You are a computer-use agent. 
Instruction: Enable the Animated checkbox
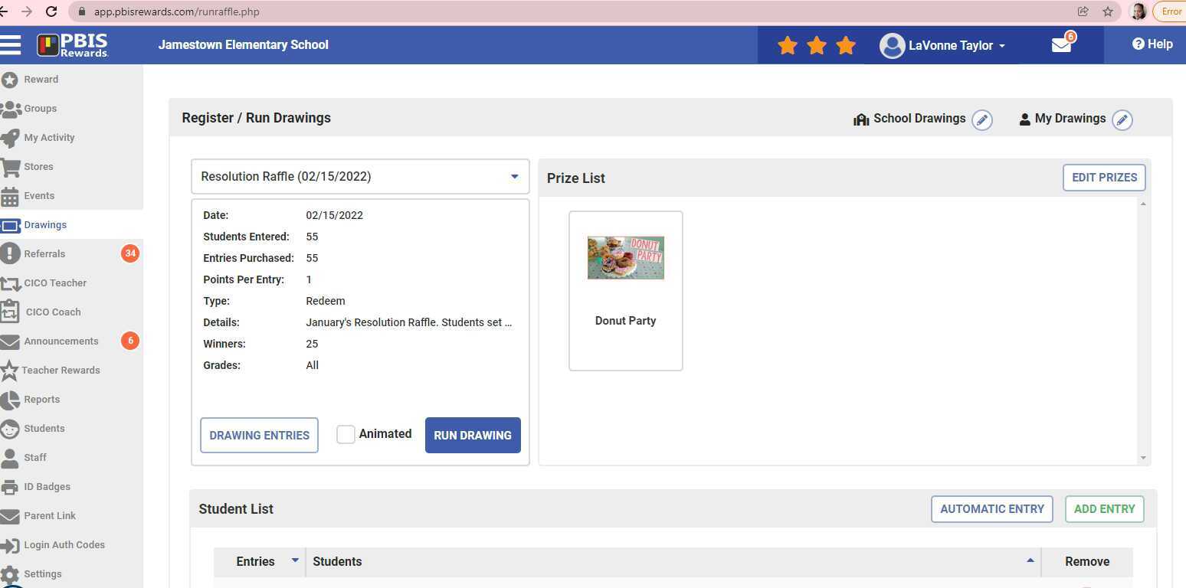point(346,434)
